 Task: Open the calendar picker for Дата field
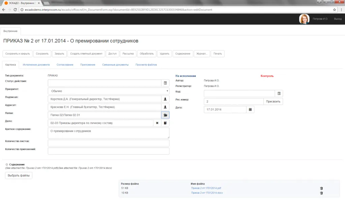[250, 110]
